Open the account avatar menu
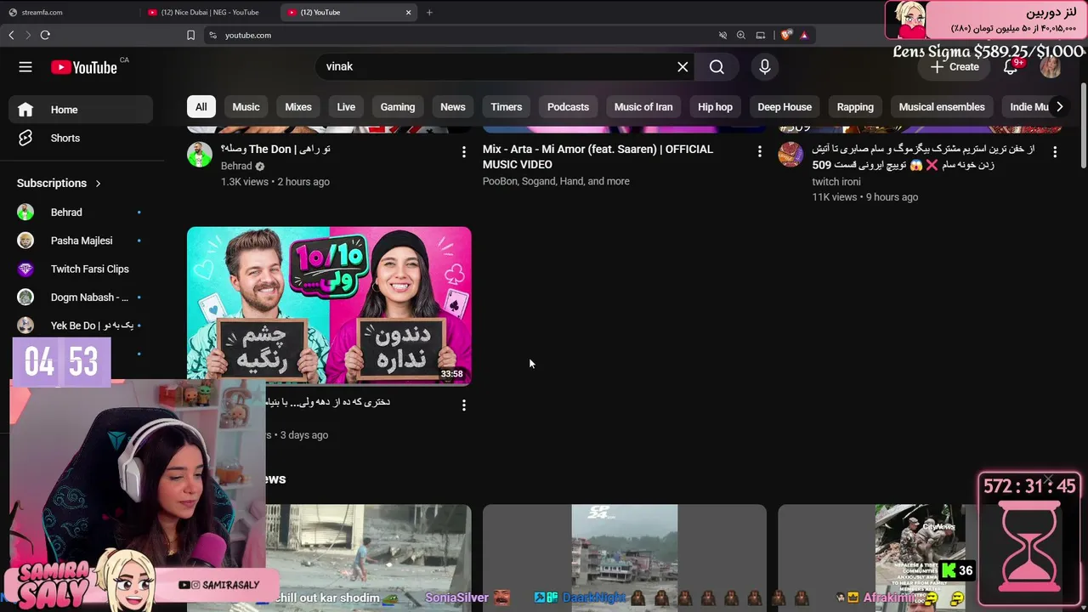This screenshot has height=612, width=1088. point(1051,67)
